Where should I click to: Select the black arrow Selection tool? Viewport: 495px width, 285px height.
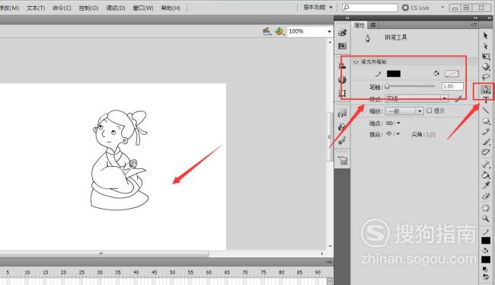[486, 35]
